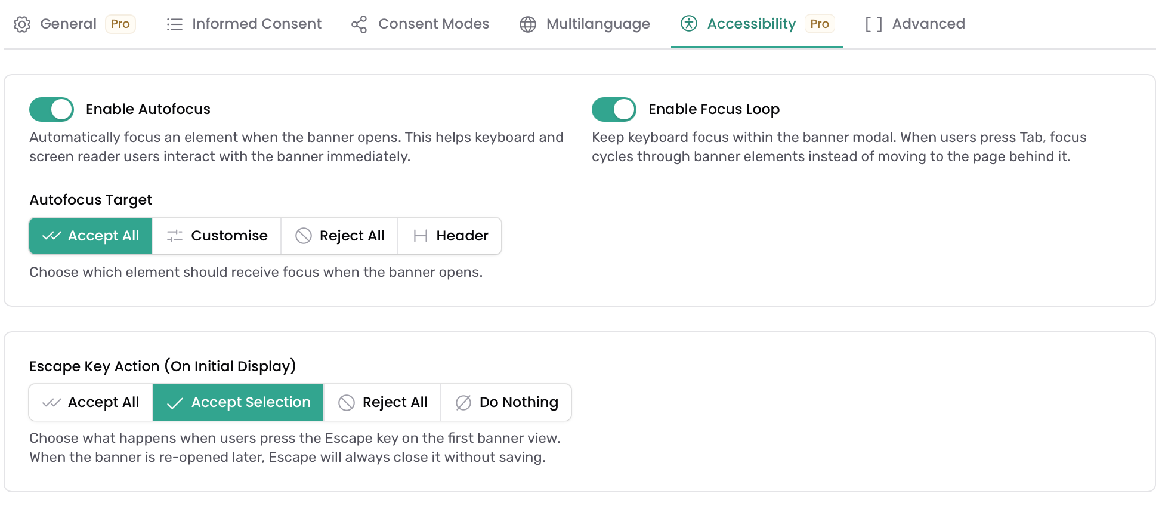
Task: Click the Informed Consent list icon
Action: 174,24
